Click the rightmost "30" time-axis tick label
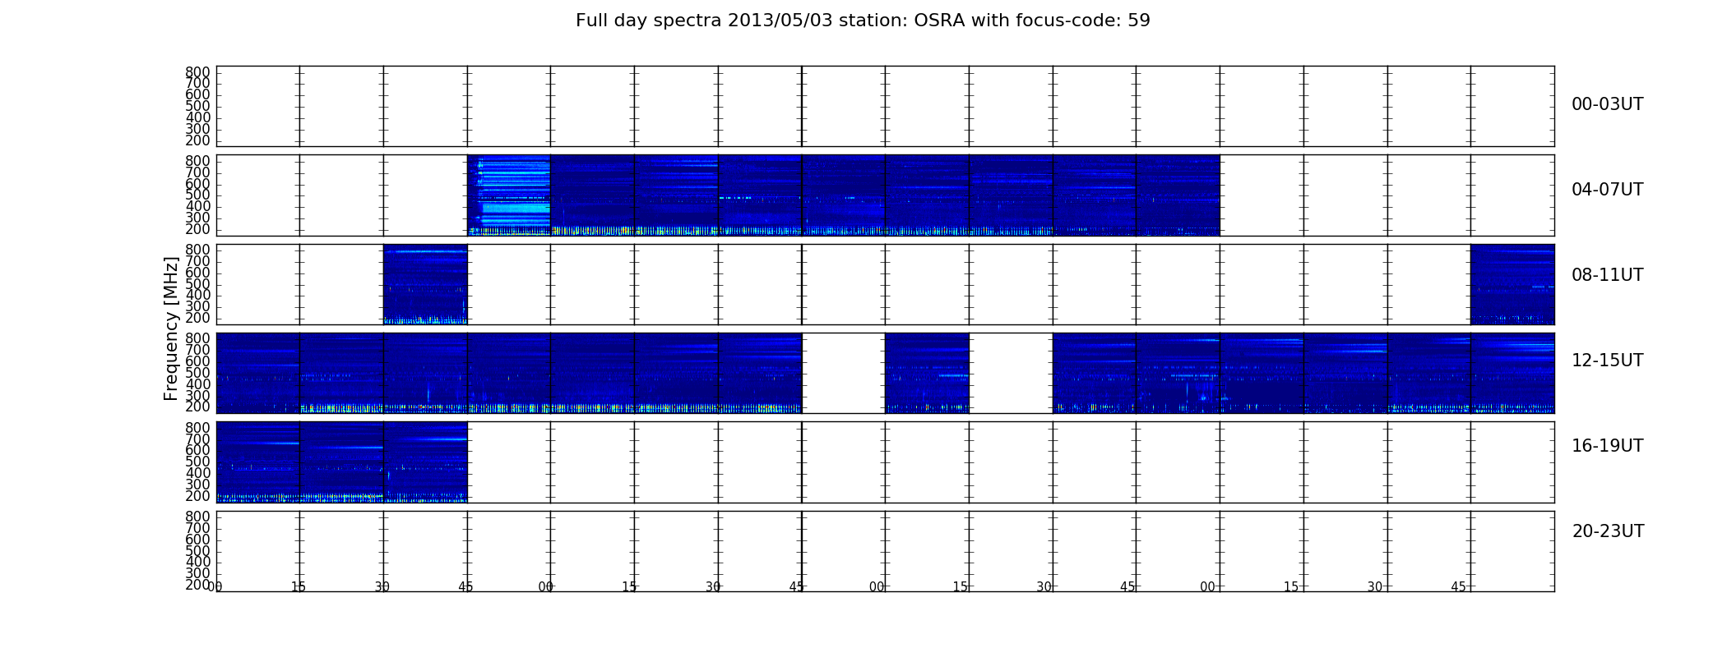The image size is (1727, 657). pyautogui.click(x=1375, y=587)
